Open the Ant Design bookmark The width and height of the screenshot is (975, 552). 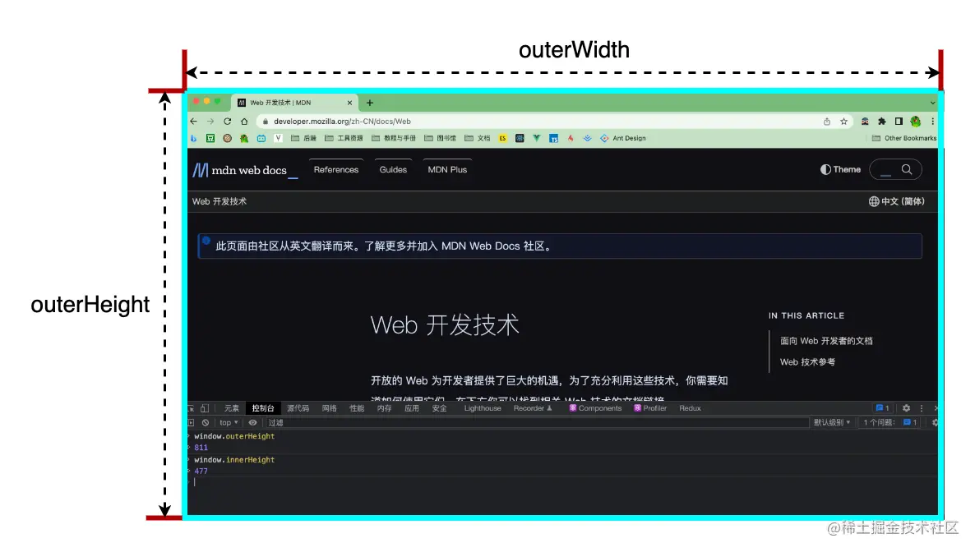point(623,138)
